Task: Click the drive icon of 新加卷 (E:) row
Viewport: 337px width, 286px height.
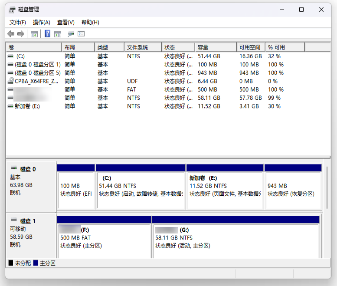Action: (x=10, y=106)
